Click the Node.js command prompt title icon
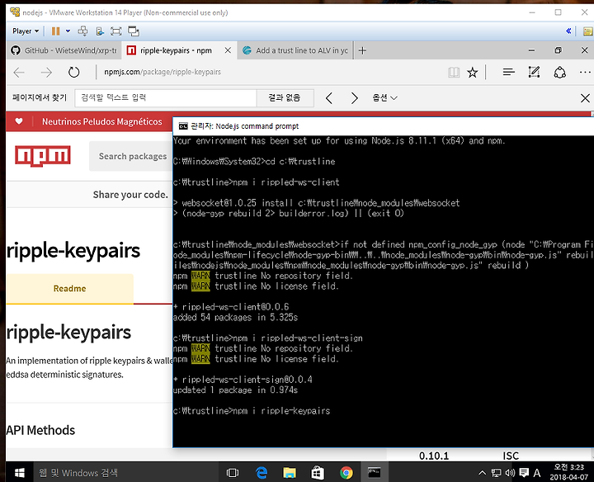Image resolution: width=594 pixels, height=482 pixels. point(183,126)
